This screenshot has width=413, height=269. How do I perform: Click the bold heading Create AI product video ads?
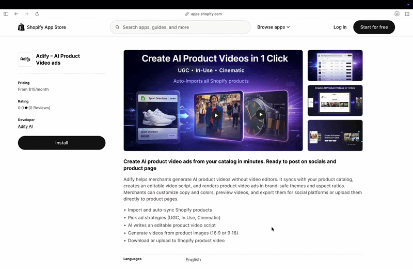pos(230,165)
